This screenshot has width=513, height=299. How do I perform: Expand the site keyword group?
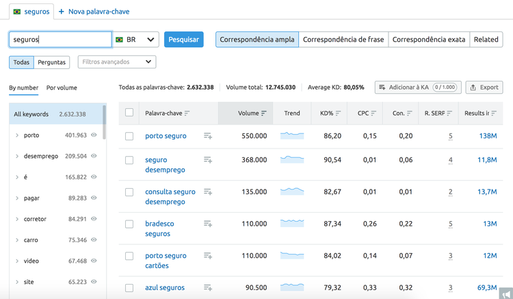17,282
